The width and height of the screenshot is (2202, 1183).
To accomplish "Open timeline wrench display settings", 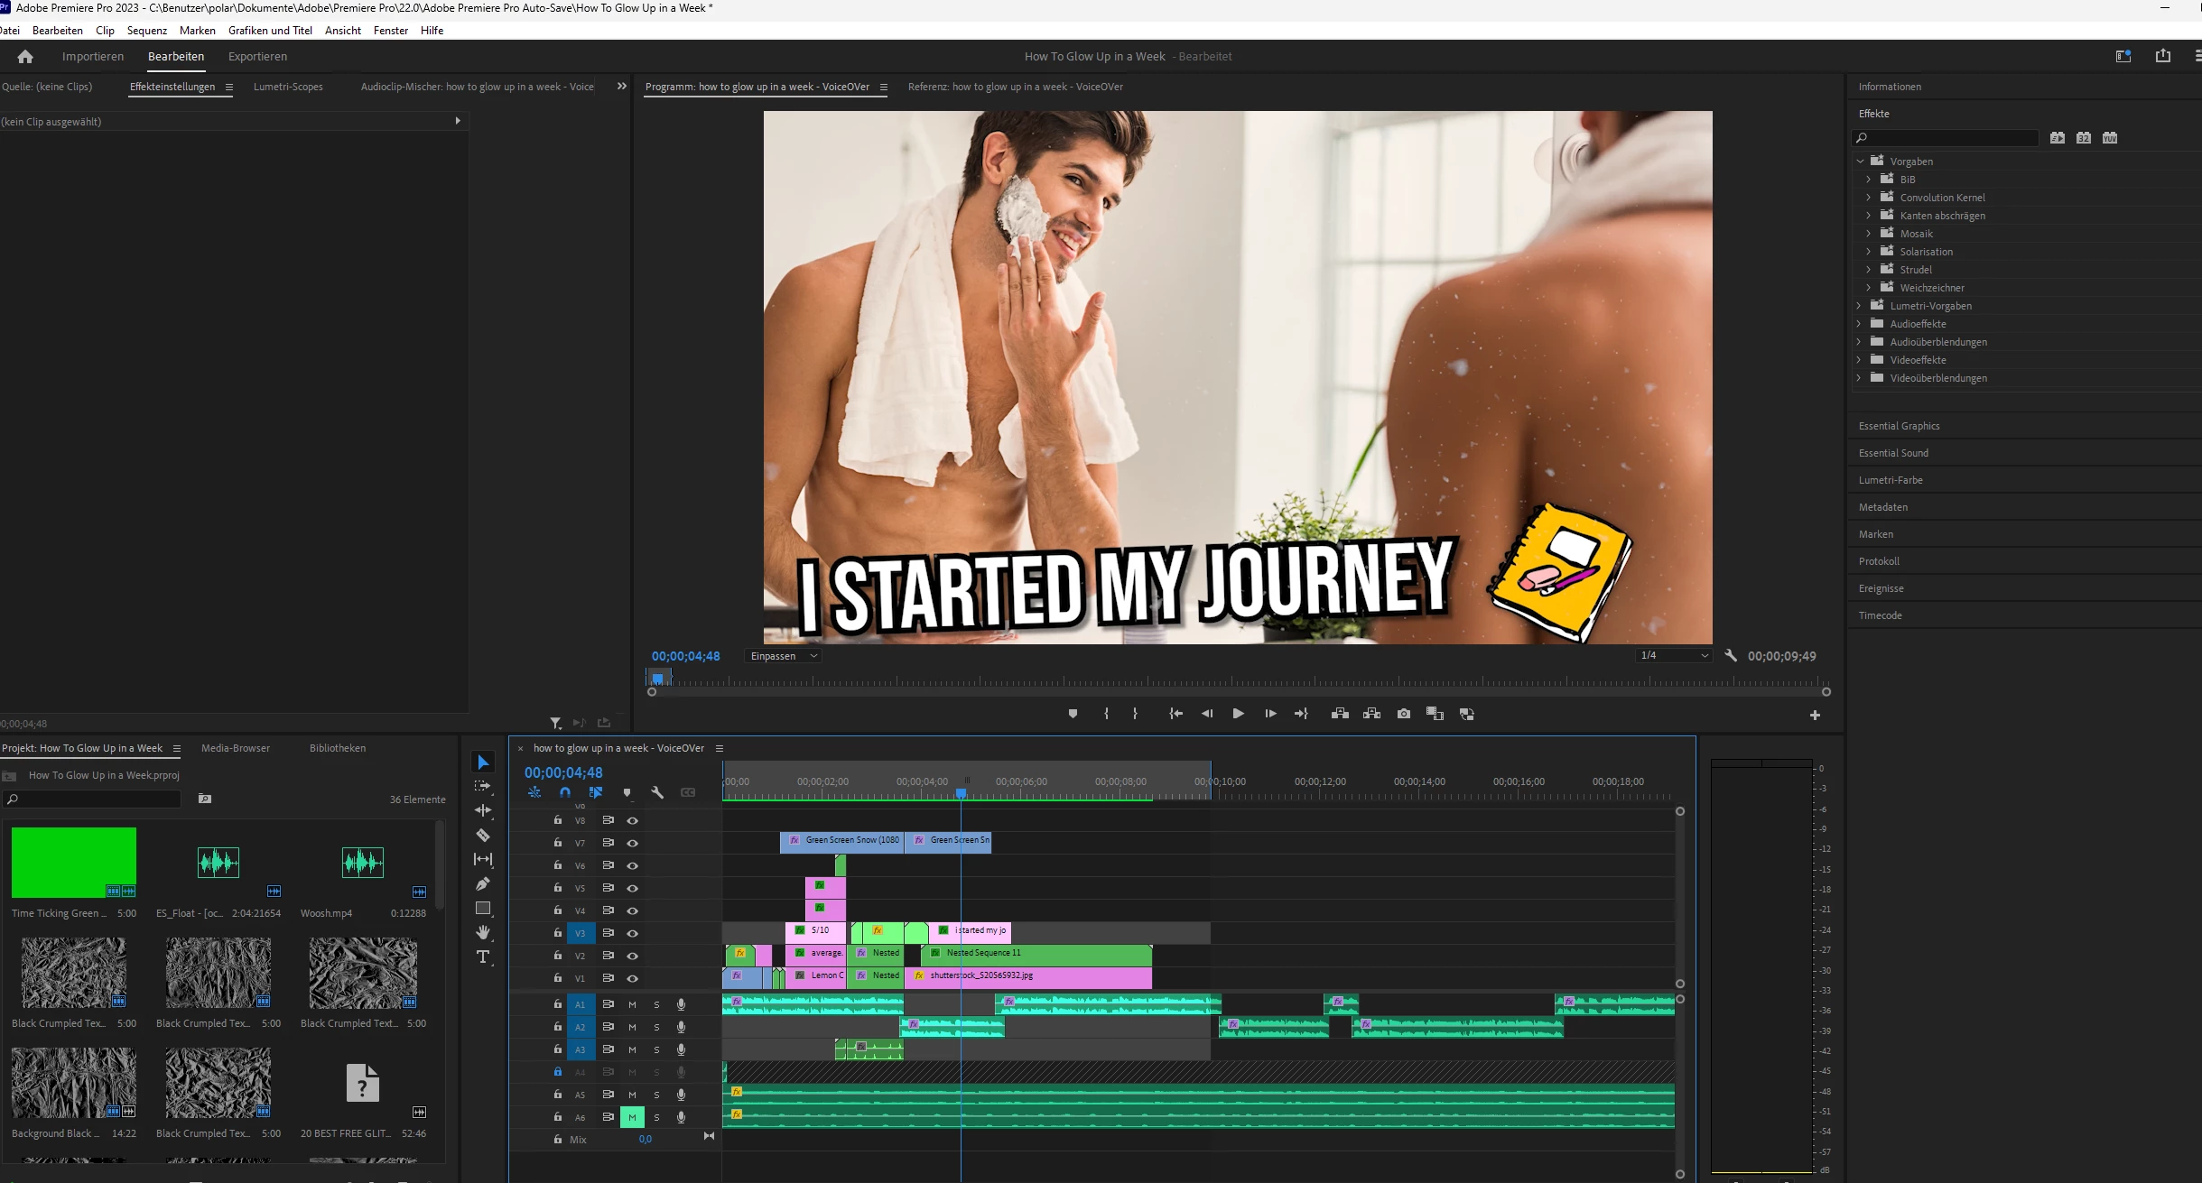I will [x=657, y=792].
